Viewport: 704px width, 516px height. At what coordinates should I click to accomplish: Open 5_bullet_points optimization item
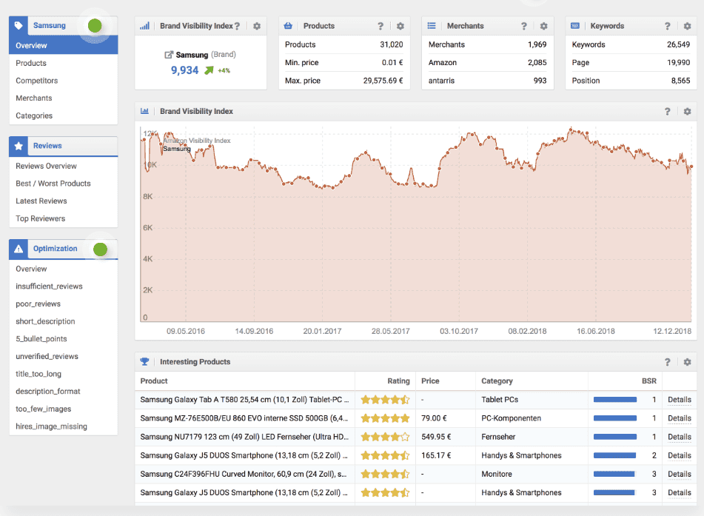pyautogui.click(x=41, y=338)
